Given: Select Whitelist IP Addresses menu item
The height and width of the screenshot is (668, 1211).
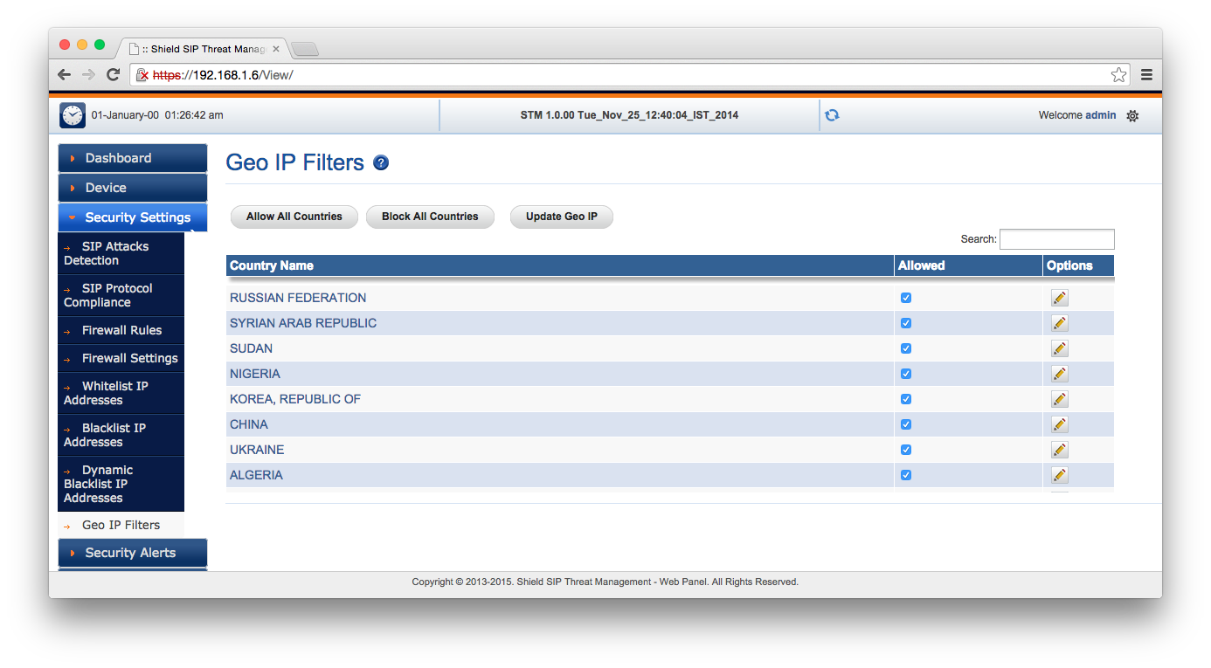Looking at the screenshot, I should click(x=114, y=393).
